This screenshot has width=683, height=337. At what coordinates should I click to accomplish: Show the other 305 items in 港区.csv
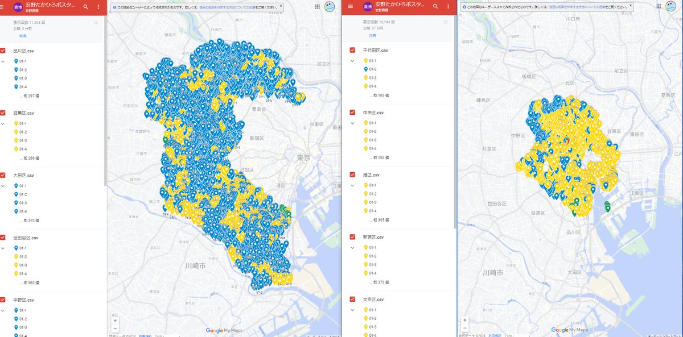(x=378, y=219)
